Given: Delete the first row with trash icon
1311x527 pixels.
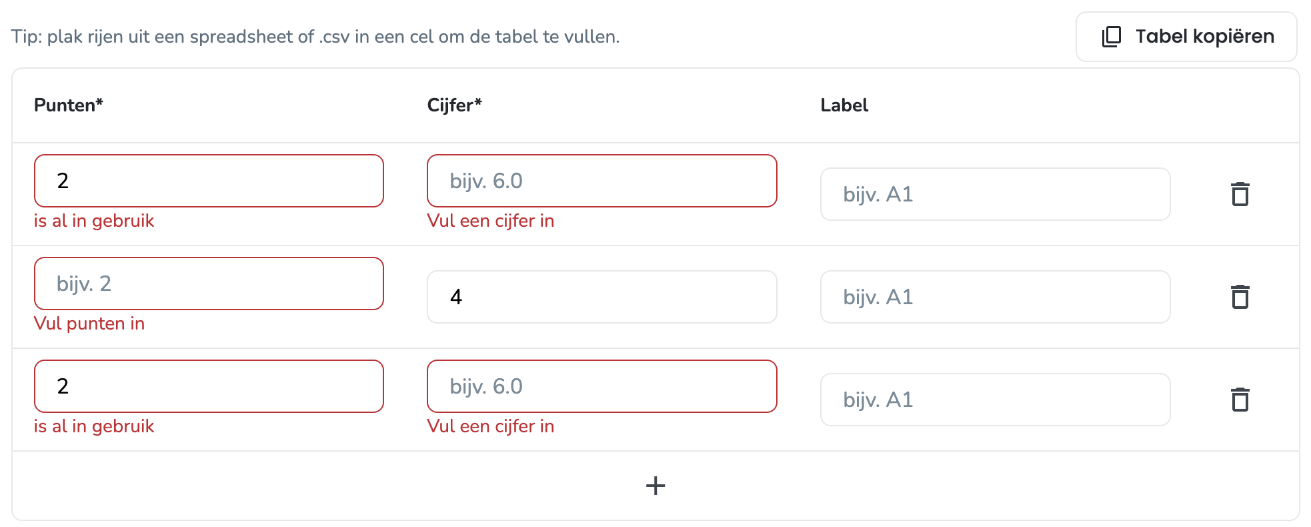Looking at the screenshot, I should pyautogui.click(x=1240, y=194).
